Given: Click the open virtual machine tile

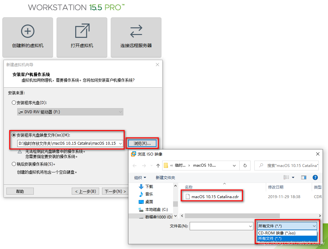Looking at the screenshot, I should click(82, 37).
